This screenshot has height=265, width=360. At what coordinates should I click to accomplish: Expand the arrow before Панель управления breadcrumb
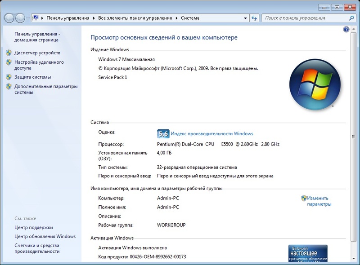42,18
